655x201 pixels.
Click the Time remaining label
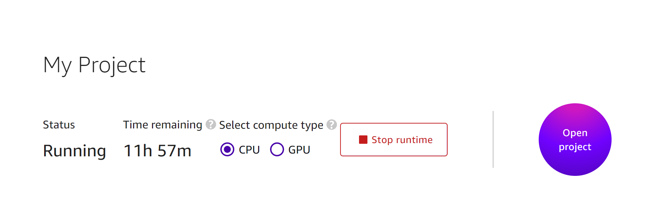point(163,125)
